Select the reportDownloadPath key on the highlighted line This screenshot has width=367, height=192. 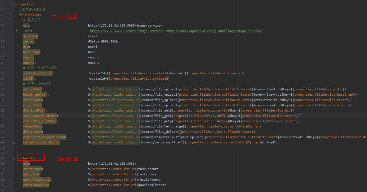click(40, 116)
